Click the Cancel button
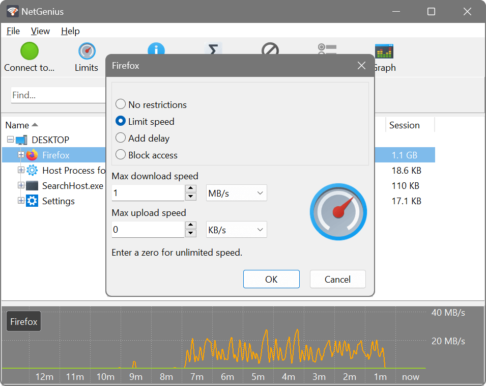 pyautogui.click(x=337, y=279)
